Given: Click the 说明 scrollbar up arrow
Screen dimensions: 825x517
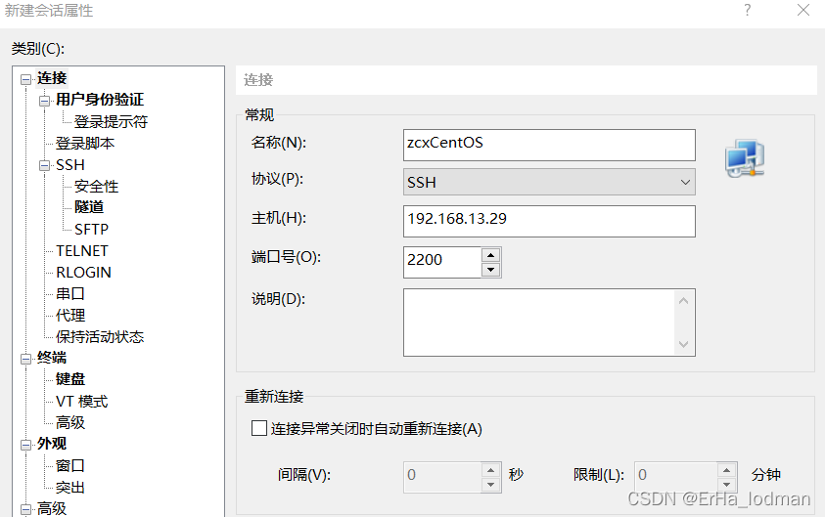Looking at the screenshot, I should (683, 301).
